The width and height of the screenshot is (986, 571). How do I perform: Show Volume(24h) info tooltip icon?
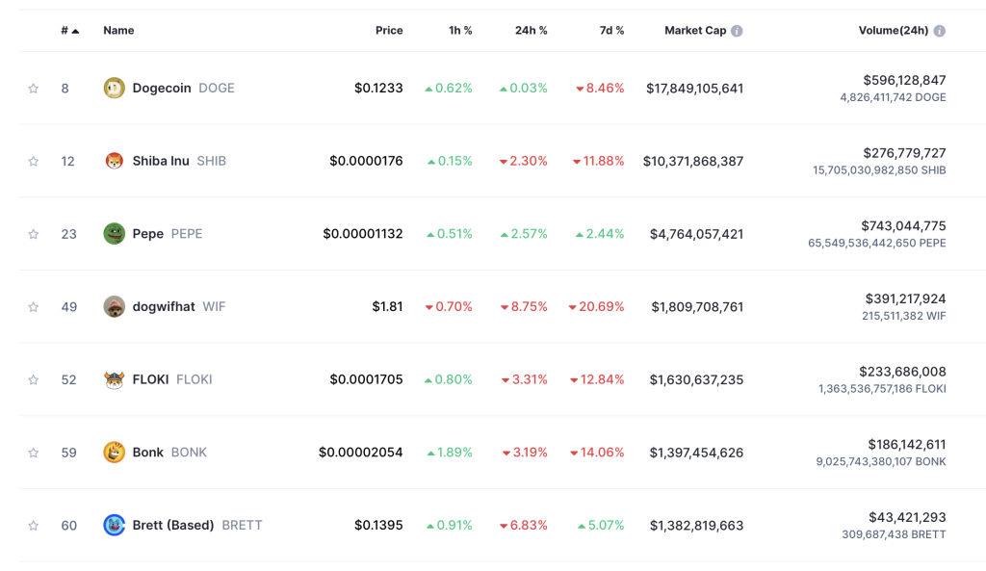coord(940,31)
